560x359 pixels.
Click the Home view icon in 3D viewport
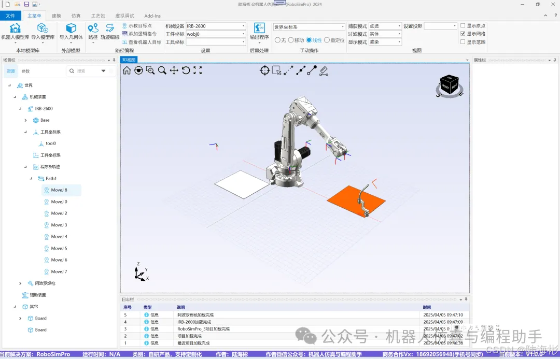[127, 70]
